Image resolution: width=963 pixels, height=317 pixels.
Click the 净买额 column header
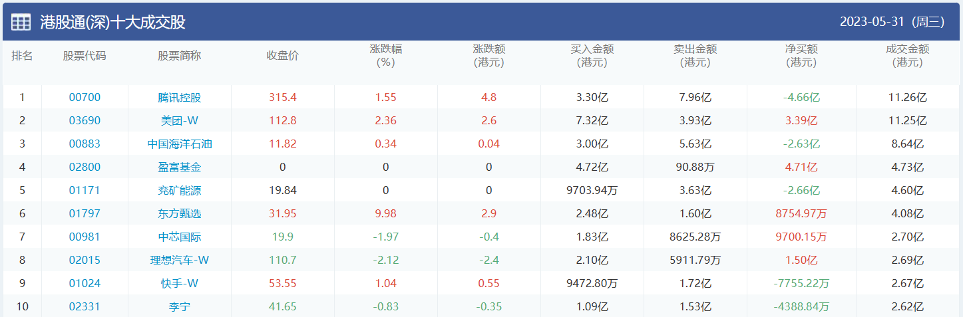click(x=801, y=55)
